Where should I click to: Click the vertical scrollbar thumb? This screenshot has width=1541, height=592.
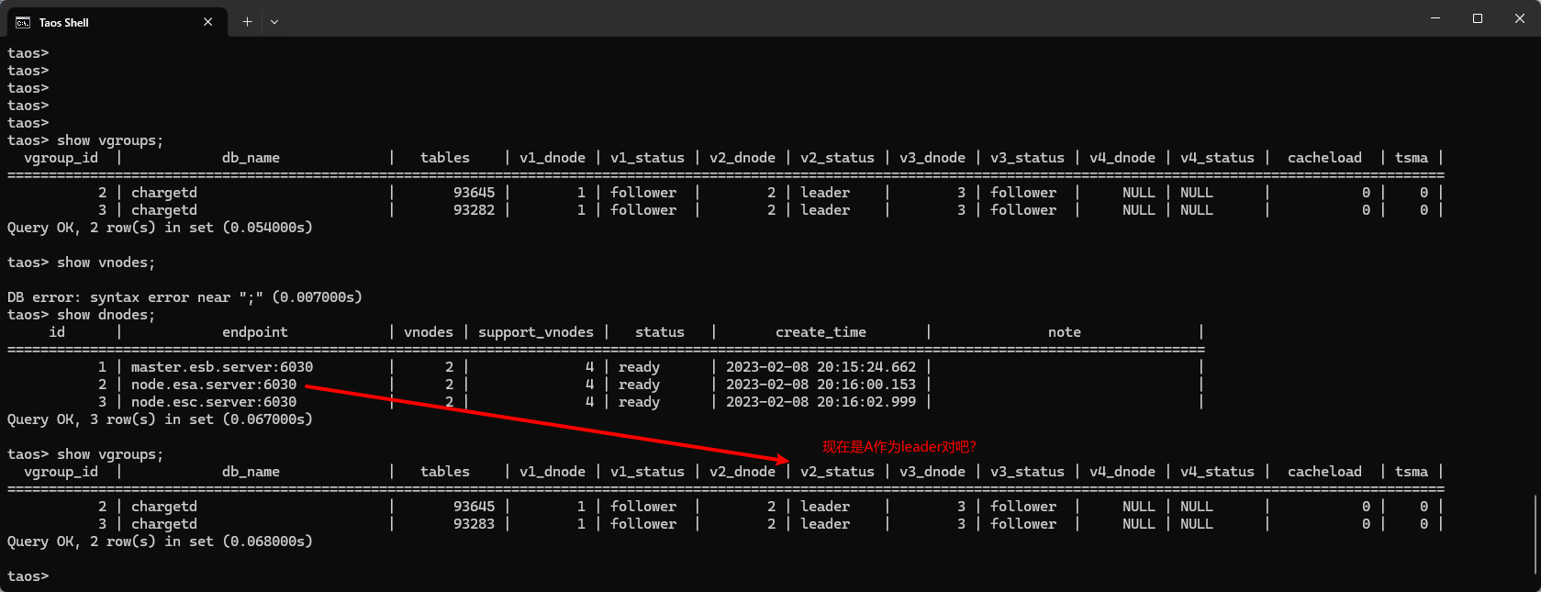click(x=1535, y=534)
